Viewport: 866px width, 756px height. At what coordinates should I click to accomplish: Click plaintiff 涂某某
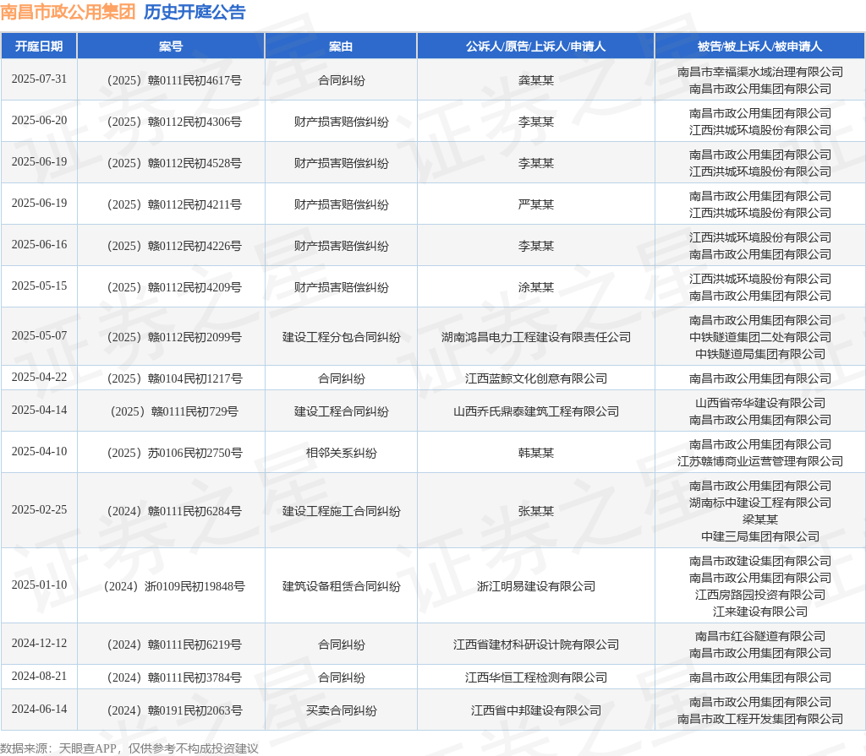(535, 287)
